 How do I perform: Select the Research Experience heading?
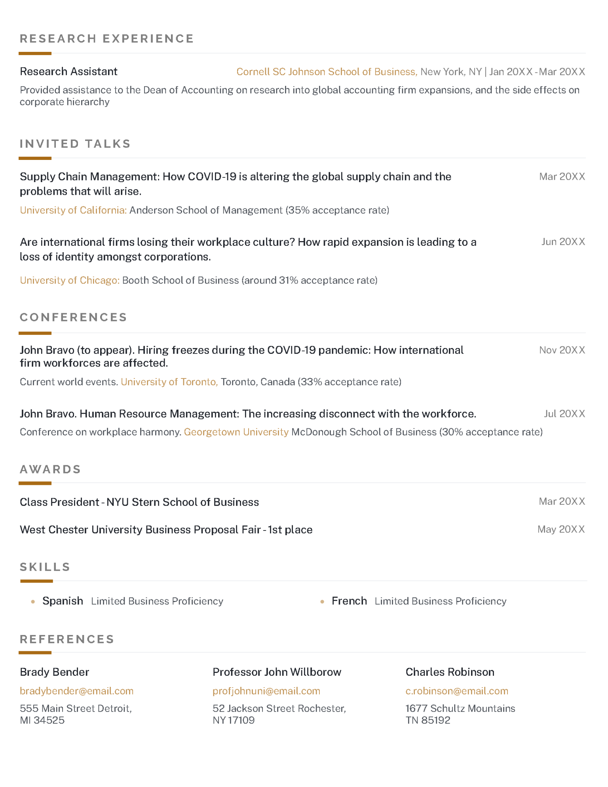107,38
